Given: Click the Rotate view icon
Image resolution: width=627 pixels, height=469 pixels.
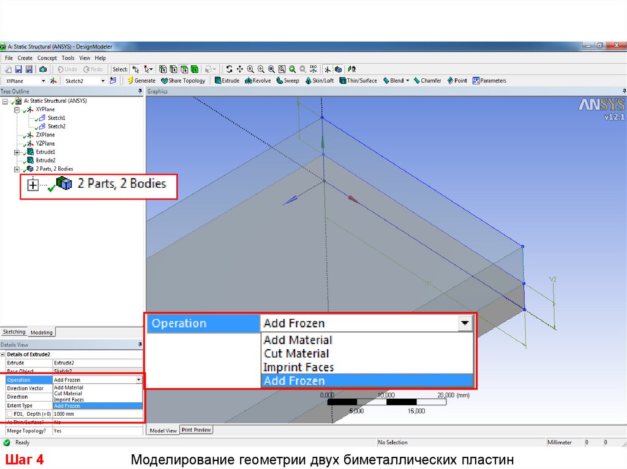Looking at the screenshot, I should (229, 69).
